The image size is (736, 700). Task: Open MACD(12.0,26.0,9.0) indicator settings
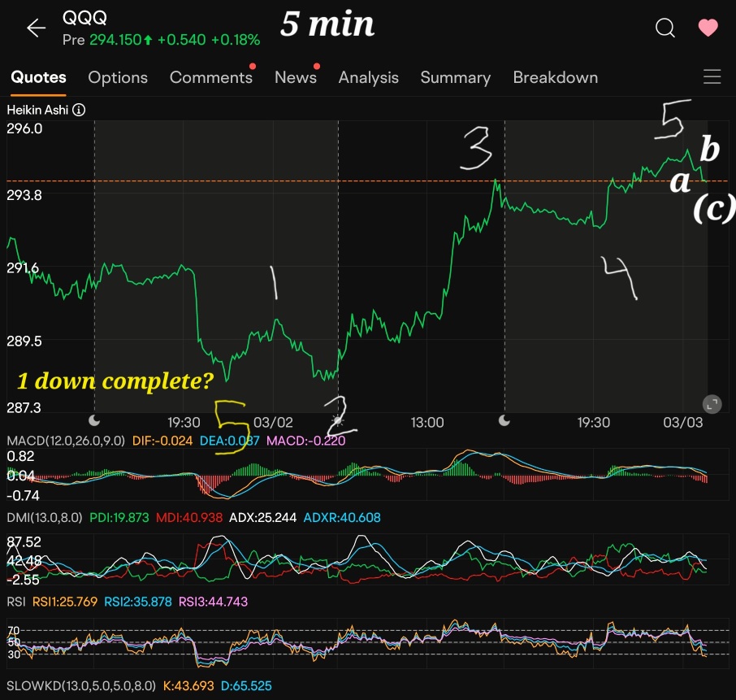click(66, 441)
